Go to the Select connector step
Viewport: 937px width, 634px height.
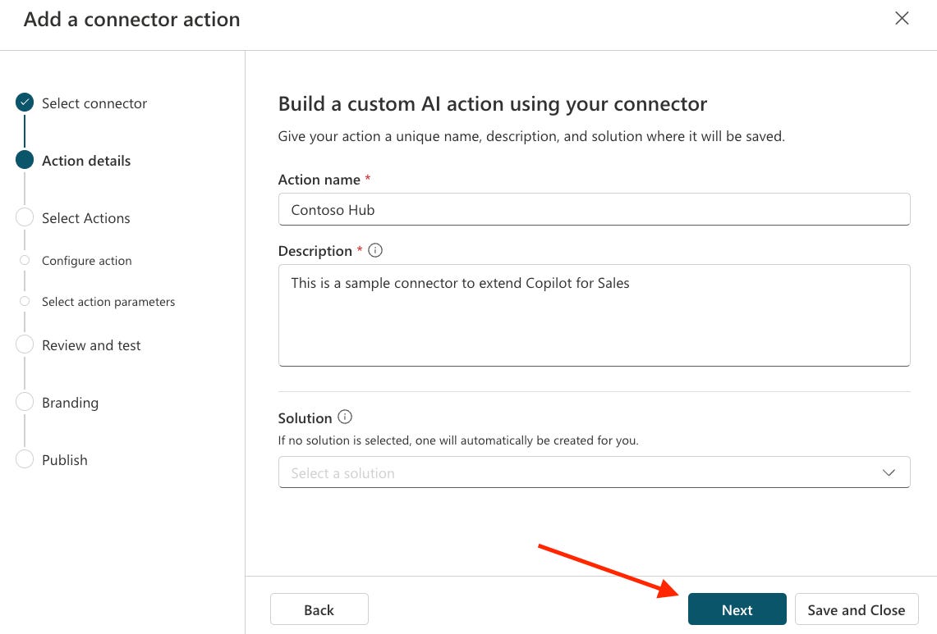[x=94, y=103]
